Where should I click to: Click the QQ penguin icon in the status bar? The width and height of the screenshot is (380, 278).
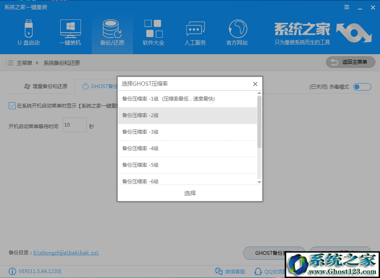coord(257,271)
